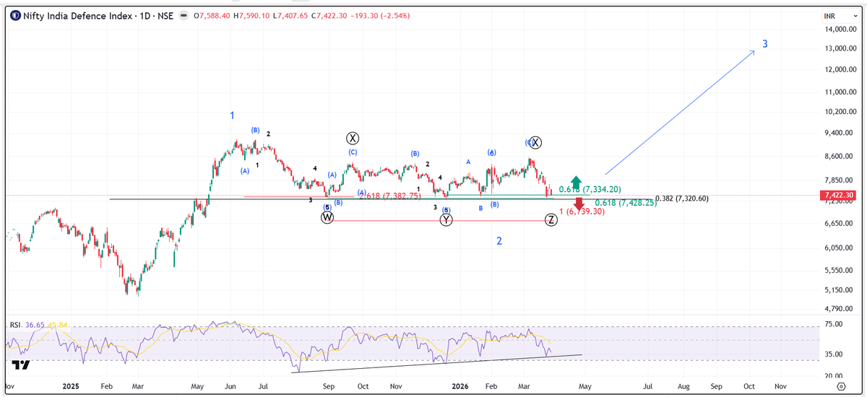Click the (C) wave label
Image resolution: width=867 pixels, height=397 pixels.
(353, 152)
